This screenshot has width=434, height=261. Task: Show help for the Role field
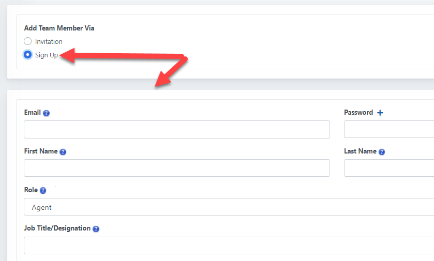coord(43,191)
